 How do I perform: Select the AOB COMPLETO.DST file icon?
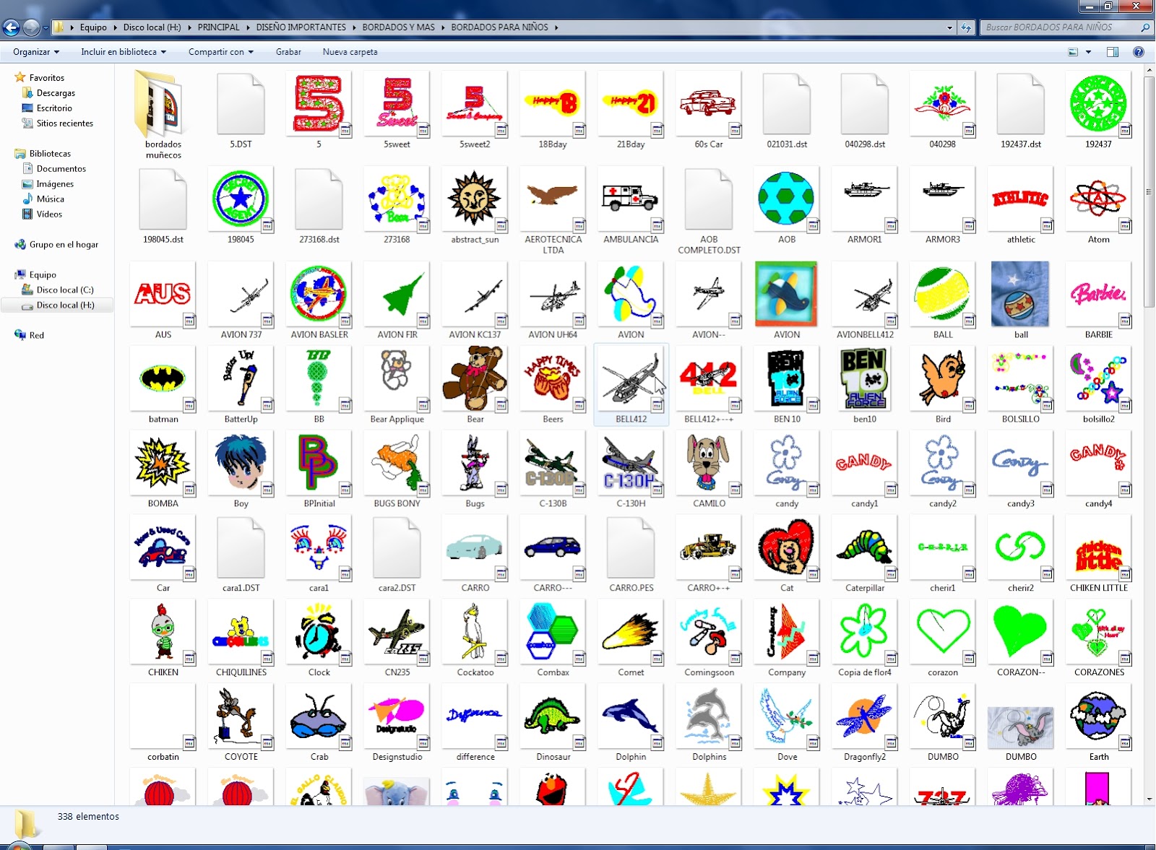(x=709, y=200)
